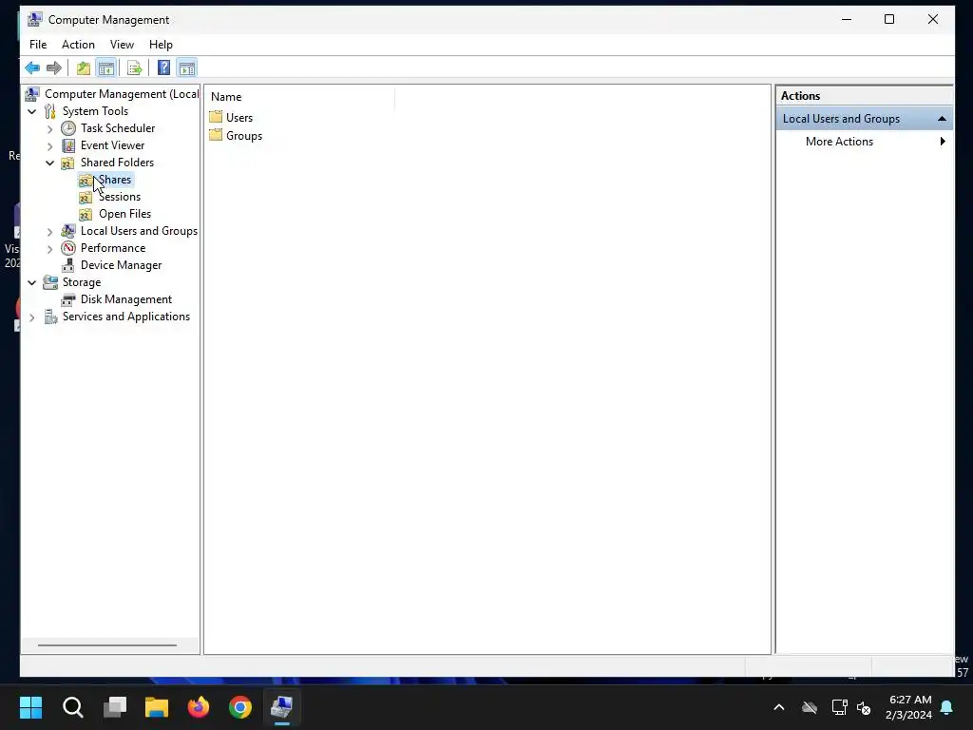Image resolution: width=973 pixels, height=730 pixels.
Task: Open notifications bell in taskbar
Action: pyautogui.click(x=947, y=707)
